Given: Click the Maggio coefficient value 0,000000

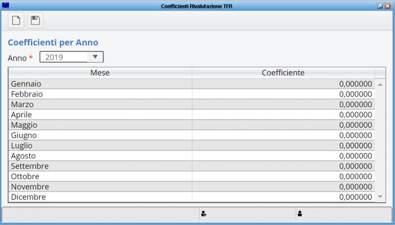Looking at the screenshot, I should [355, 125].
